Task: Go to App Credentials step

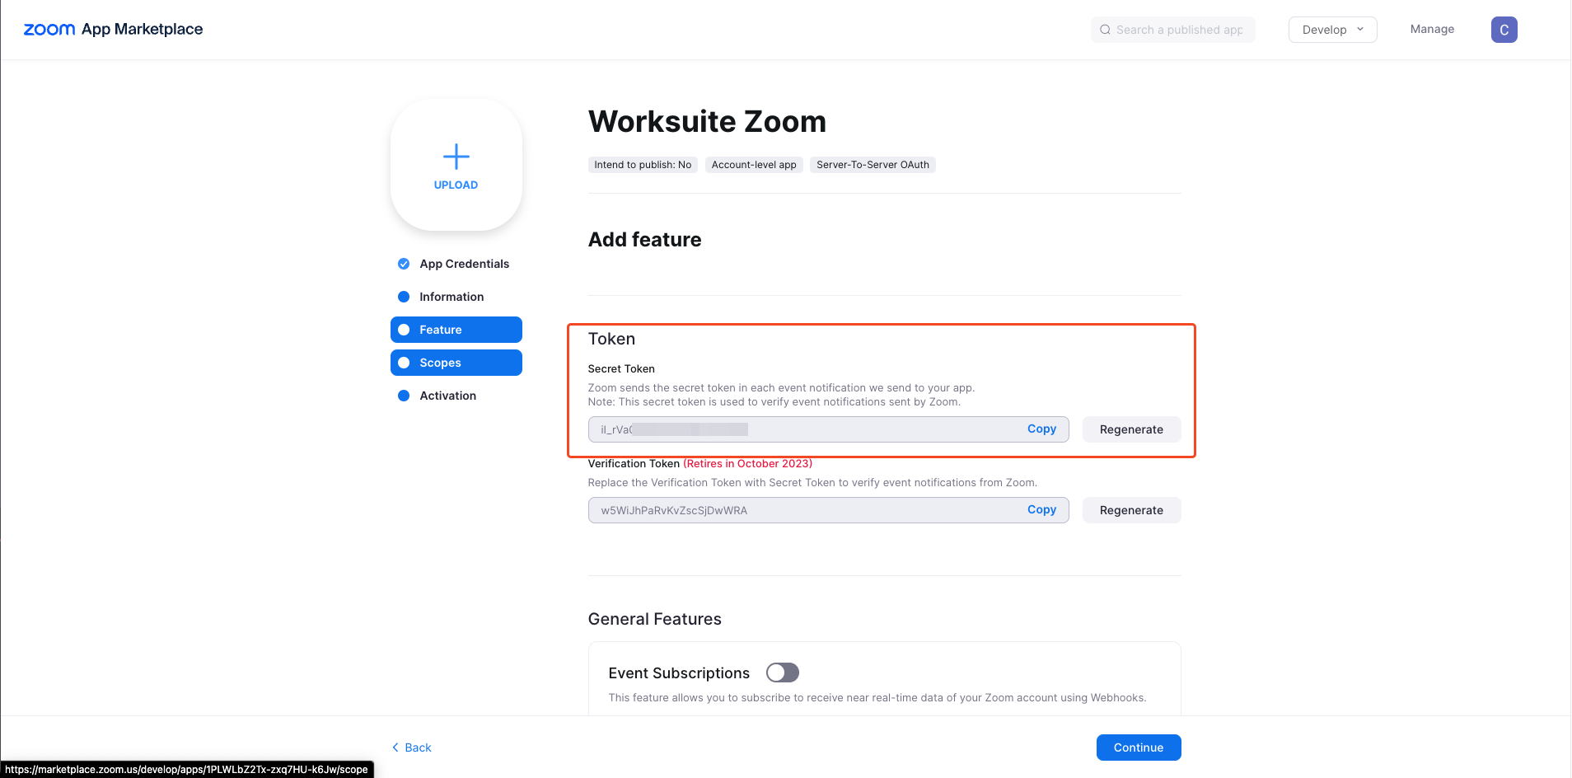Action: click(x=456, y=264)
